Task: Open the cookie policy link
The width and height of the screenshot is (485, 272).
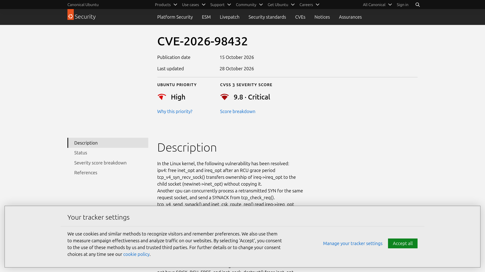Action: 136,254
